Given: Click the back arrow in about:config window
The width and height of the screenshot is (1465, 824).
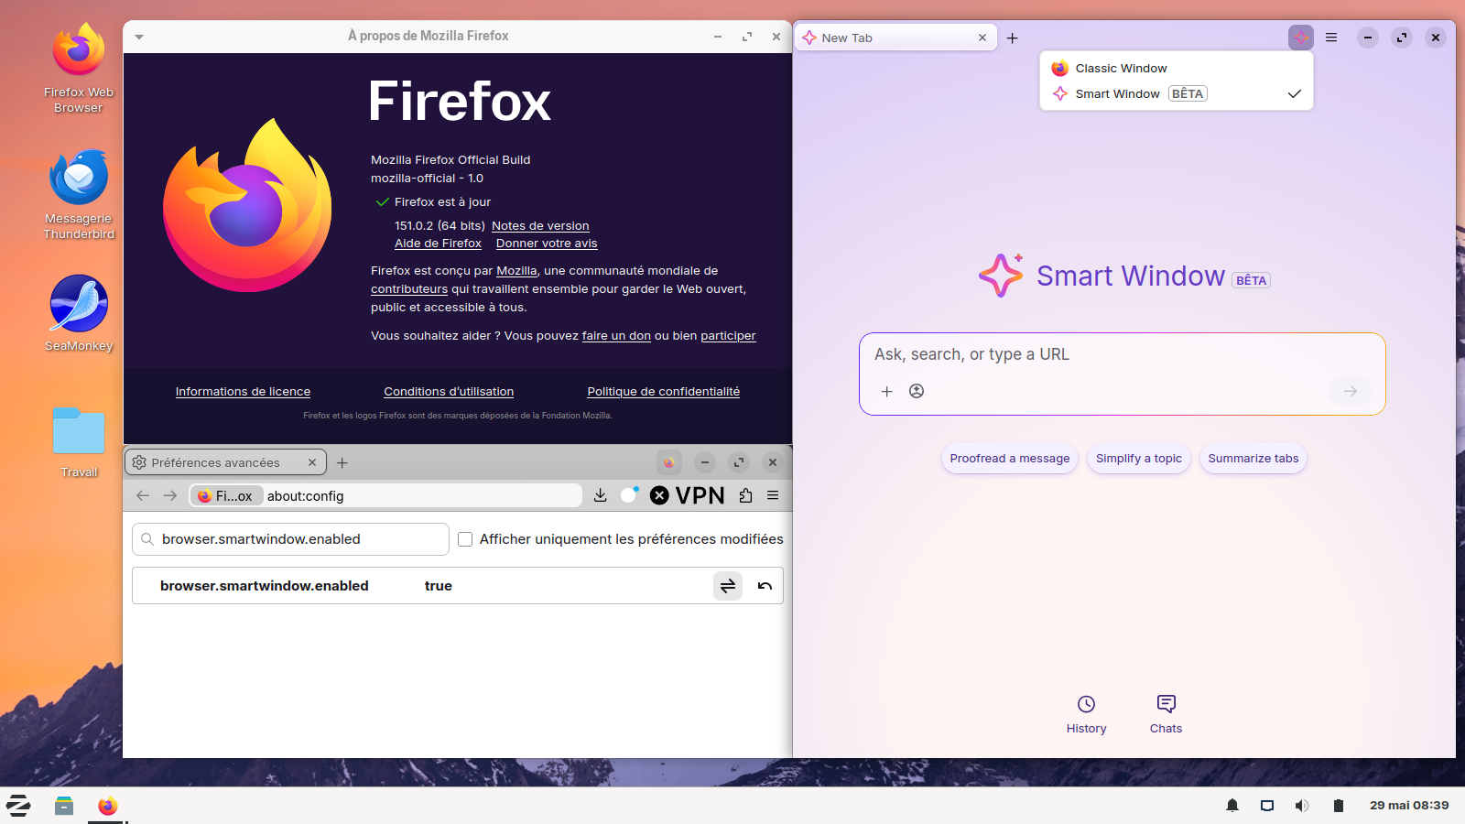Looking at the screenshot, I should 143,495.
